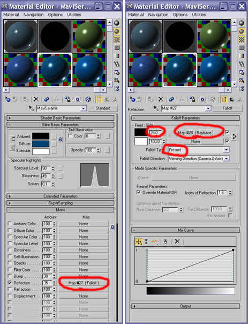Click Falloff map type button

(228, 108)
